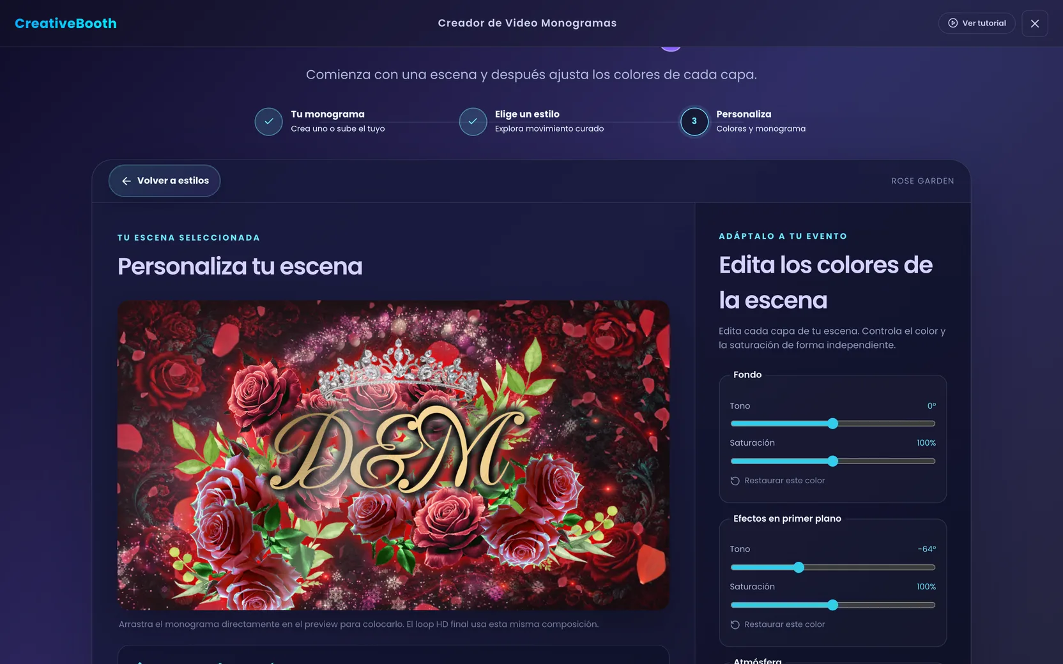The height and width of the screenshot is (664, 1063).
Task: Click the Atmósfera section label
Action: pos(758,660)
